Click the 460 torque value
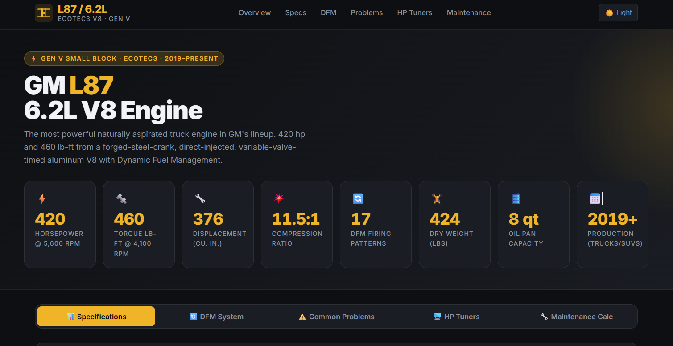Screen dimensions: 673x346 129,219
